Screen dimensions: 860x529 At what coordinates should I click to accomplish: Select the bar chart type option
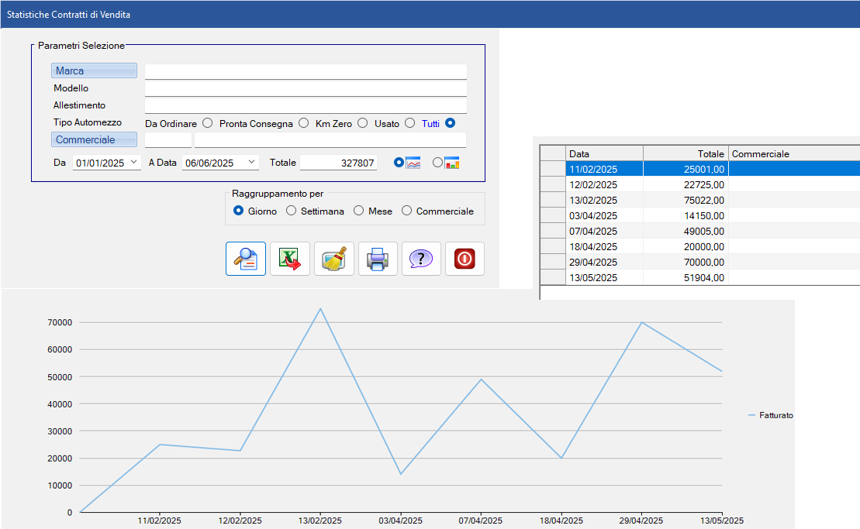pyautogui.click(x=438, y=163)
